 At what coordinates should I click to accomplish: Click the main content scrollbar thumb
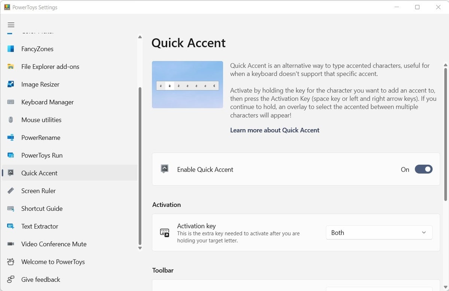coord(445,135)
